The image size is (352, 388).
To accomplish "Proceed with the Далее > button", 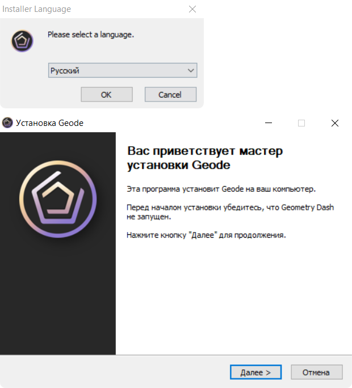I will (255, 372).
